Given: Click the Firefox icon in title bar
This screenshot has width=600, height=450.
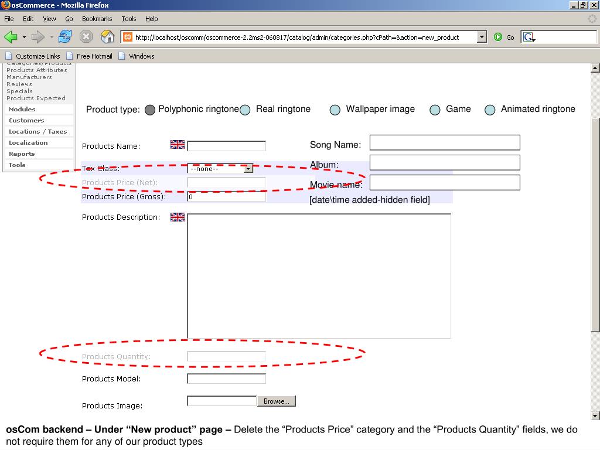Looking at the screenshot, I should point(5,5).
